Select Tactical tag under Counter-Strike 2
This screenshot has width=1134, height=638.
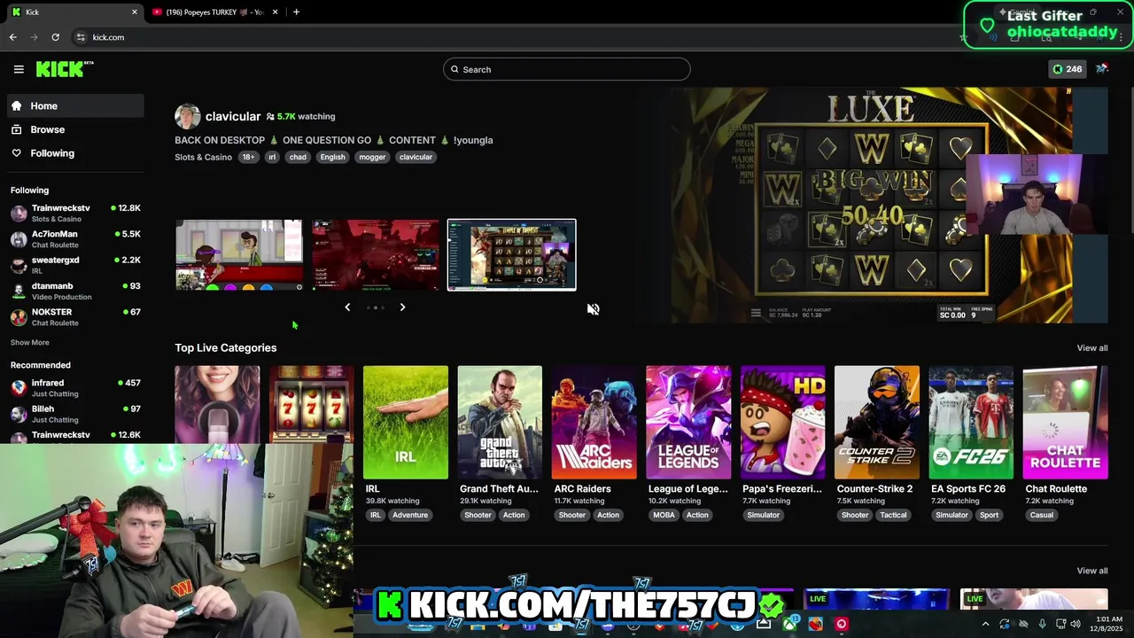click(893, 515)
